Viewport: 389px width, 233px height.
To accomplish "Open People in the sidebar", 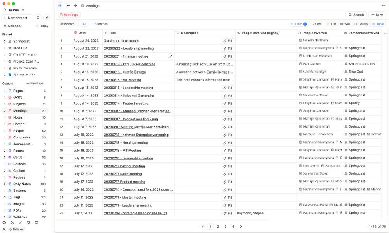I will pyautogui.click(x=19, y=131).
